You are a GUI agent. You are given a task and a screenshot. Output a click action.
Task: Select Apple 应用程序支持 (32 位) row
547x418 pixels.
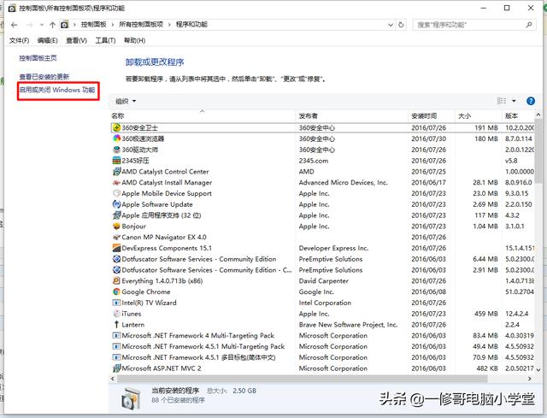tap(323, 215)
